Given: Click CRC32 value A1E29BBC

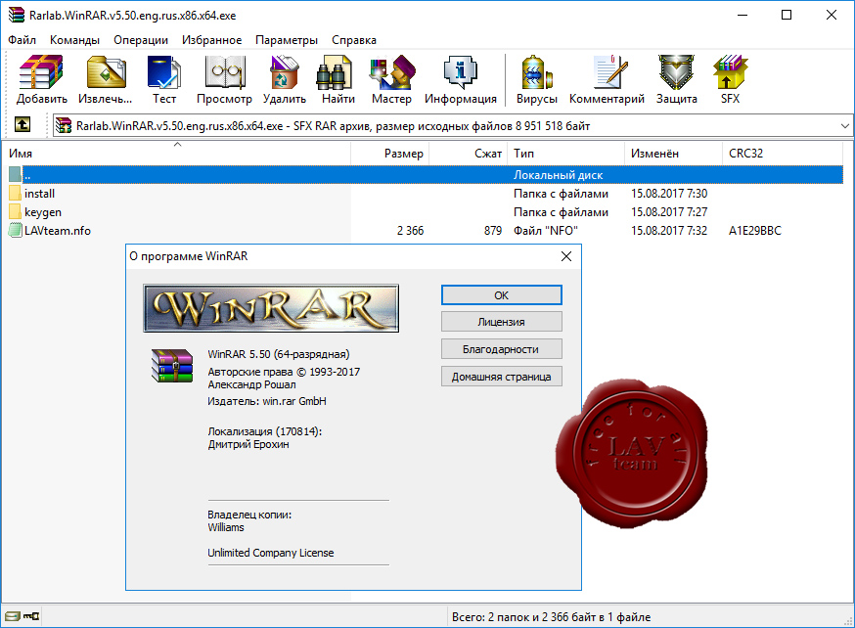Looking at the screenshot, I should (x=755, y=231).
